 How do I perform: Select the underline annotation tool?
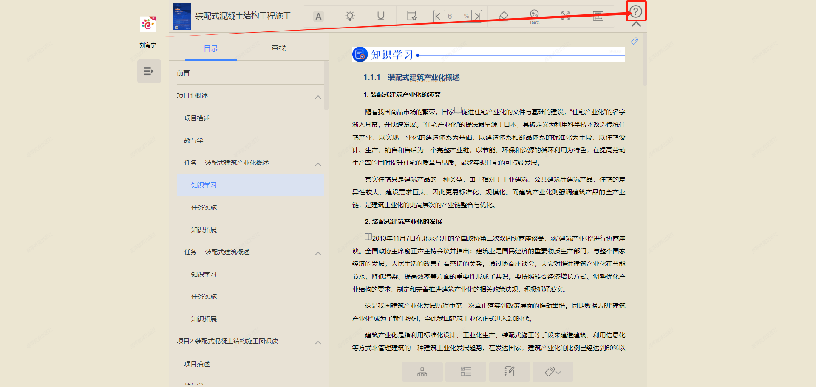(380, 16)
